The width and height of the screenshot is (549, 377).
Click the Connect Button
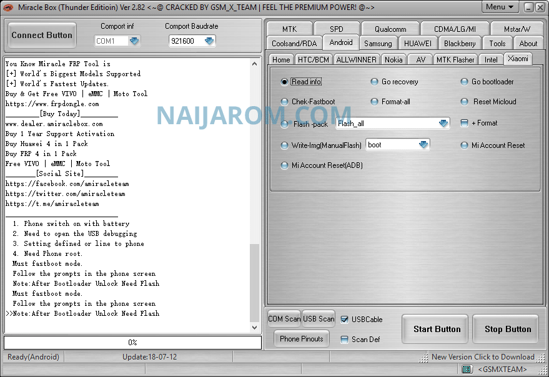coord(42,35)
